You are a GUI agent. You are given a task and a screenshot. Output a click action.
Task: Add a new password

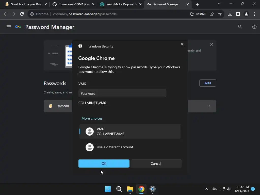(x=208, y=83)
